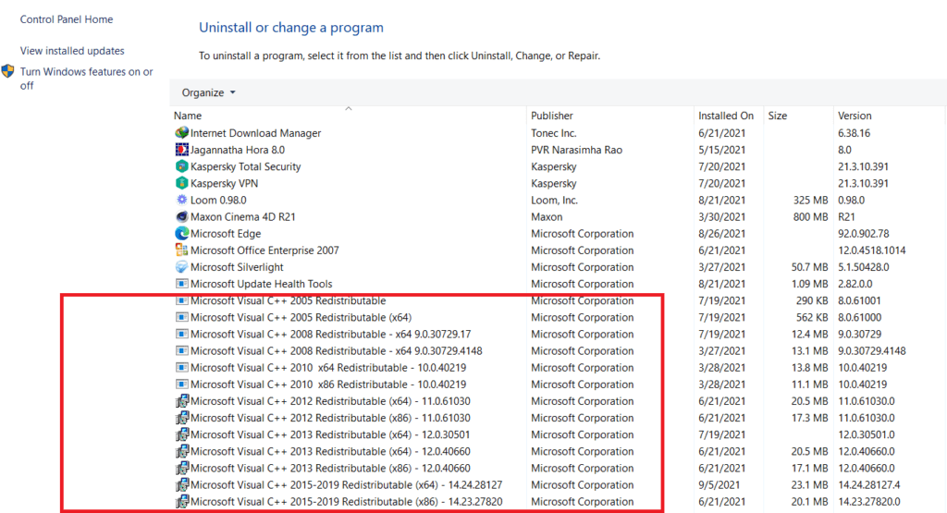Click publisher Maxon
Screen dimensions: 947x513
[547, 216]
